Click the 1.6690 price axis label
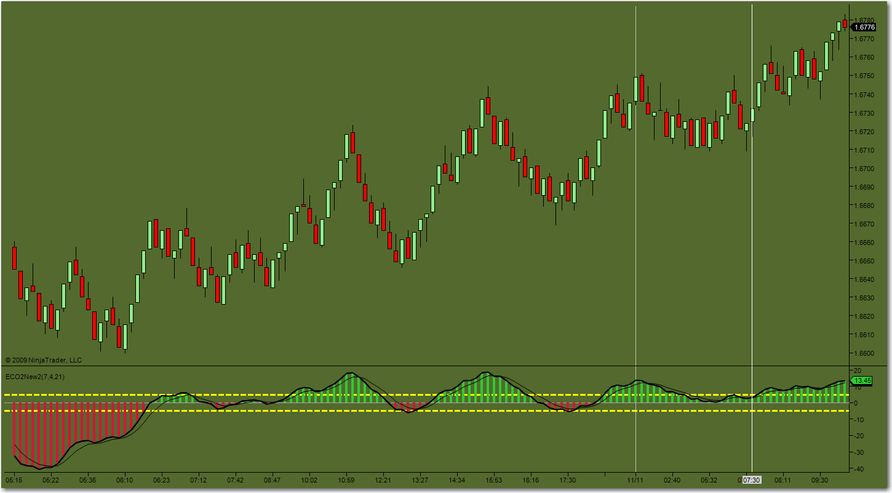The width and height of the screenshot is (892, 493). (x=864, y=186)
